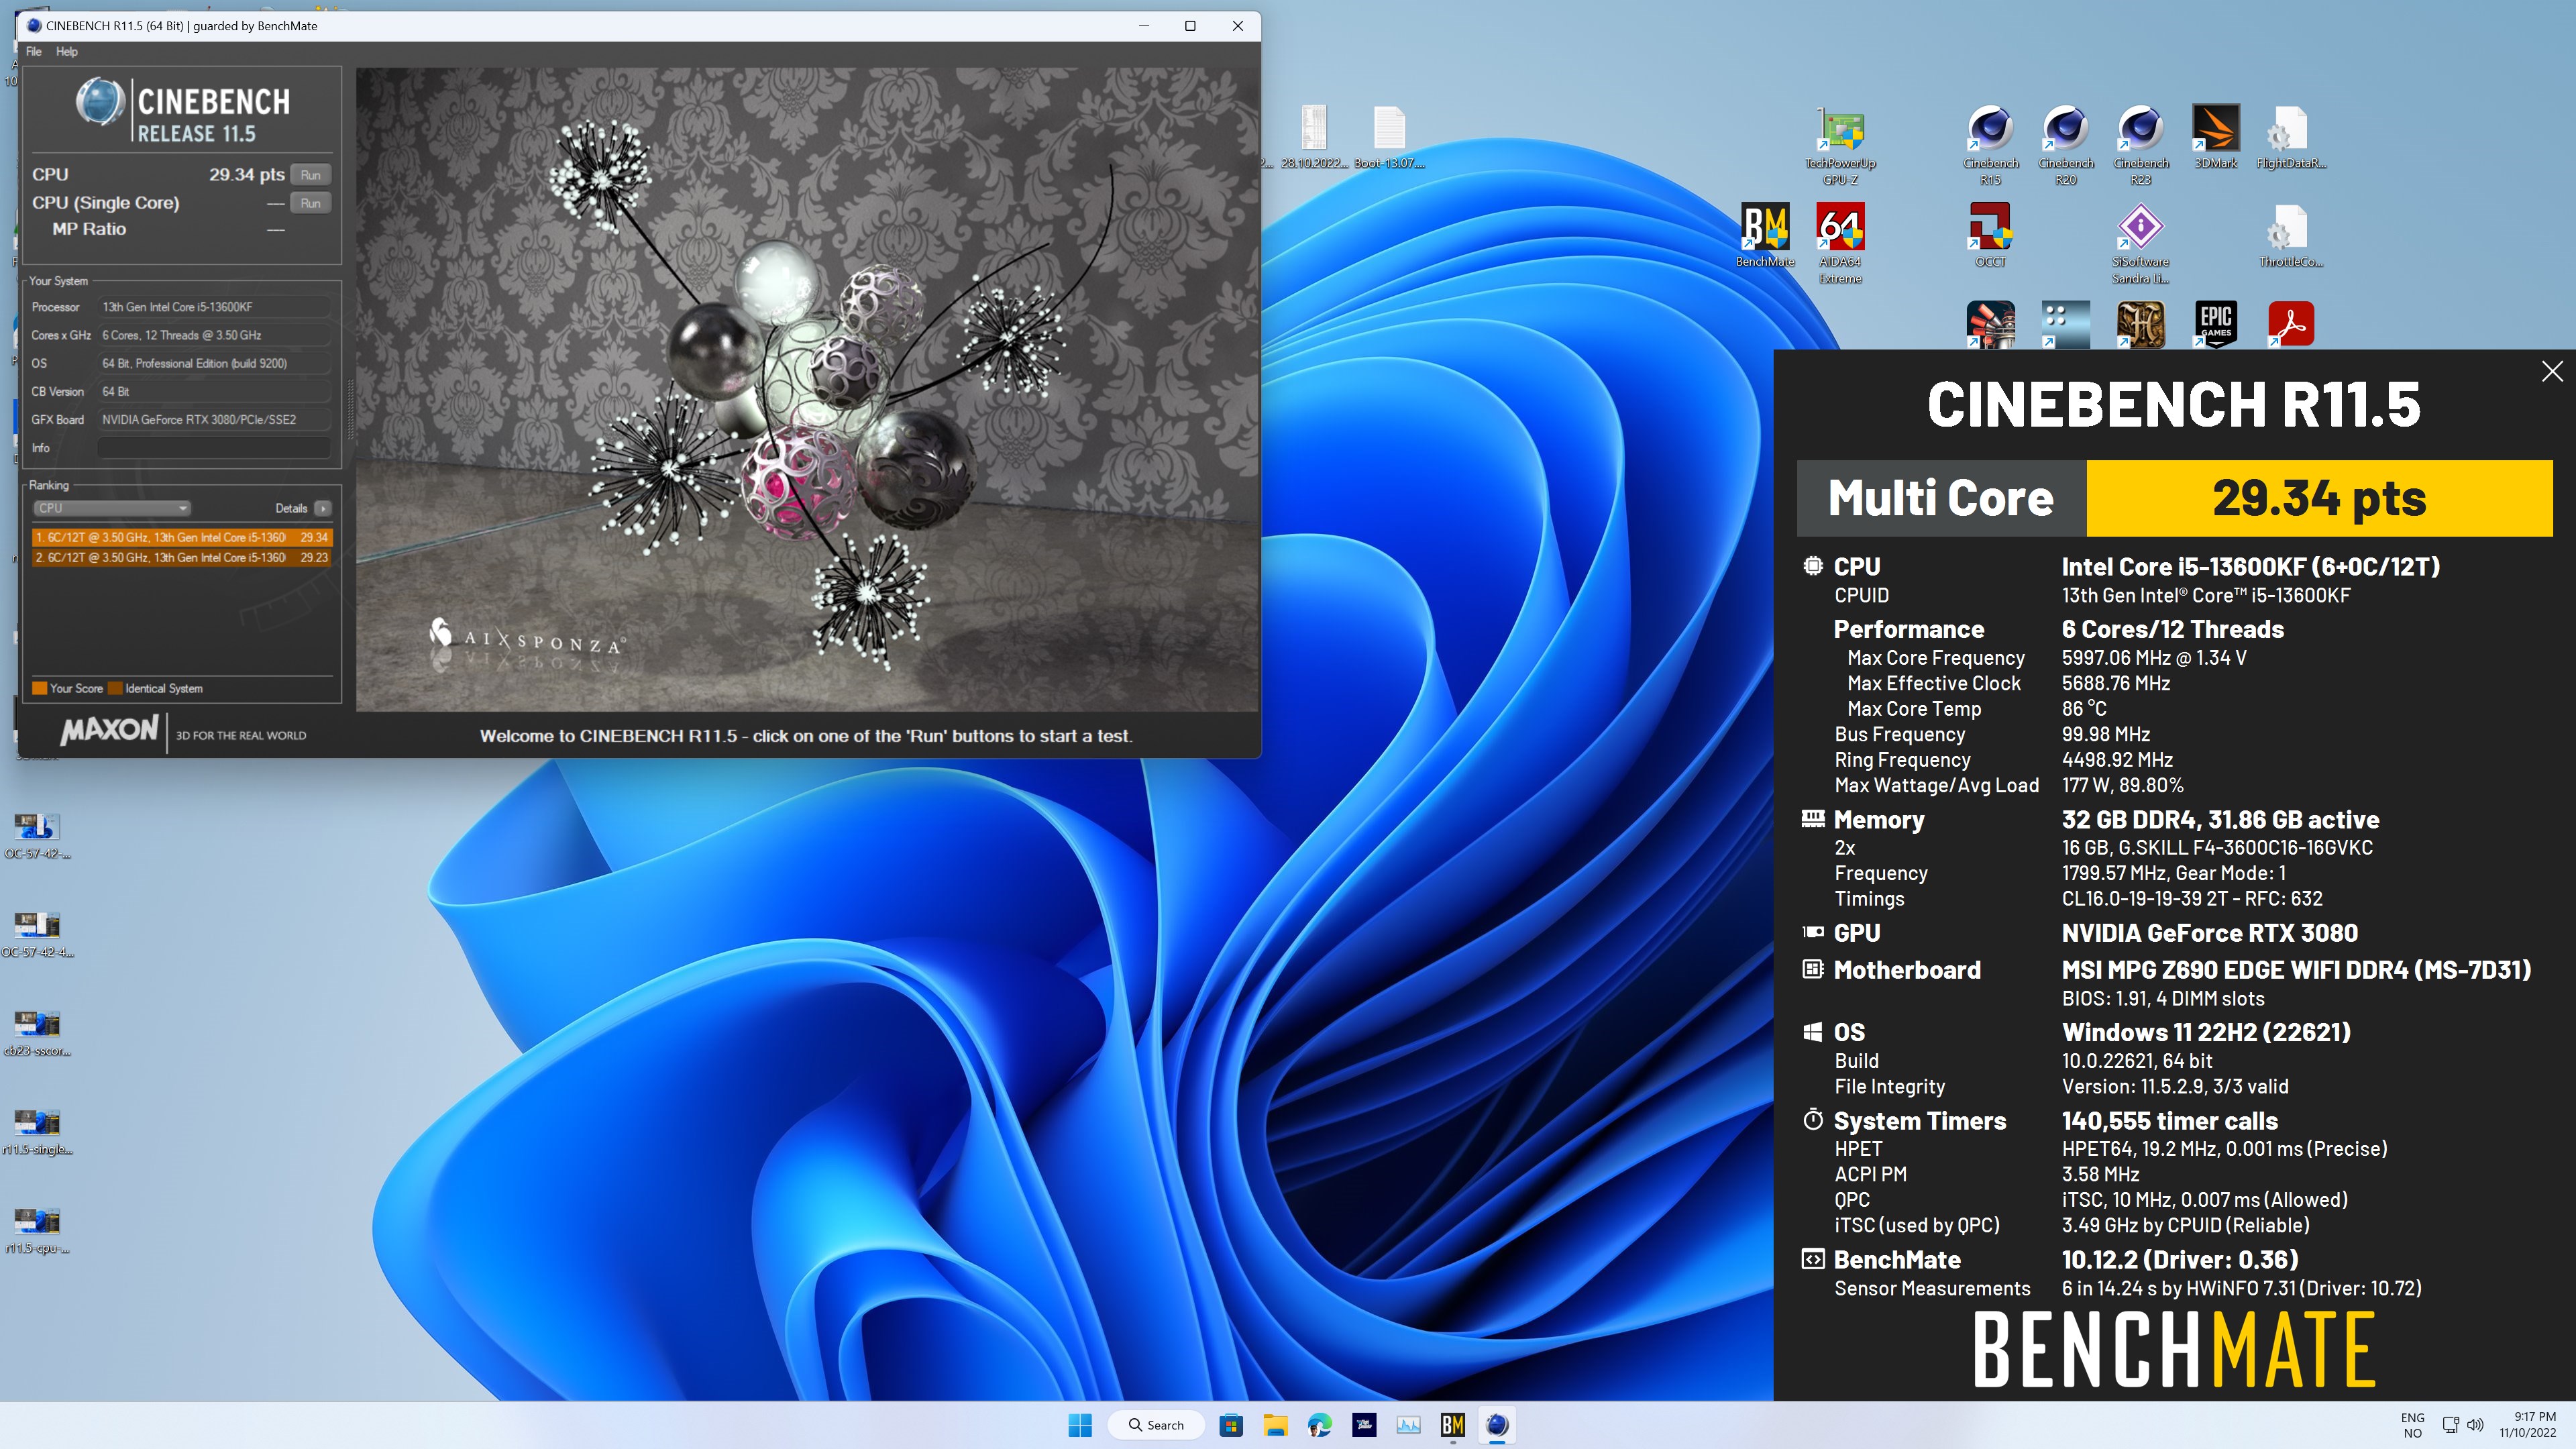The height and width of the screenshot is (1449, 2576).
Task: Open the cb23-sscor... screenshot file
Action: coord(37,1032)
